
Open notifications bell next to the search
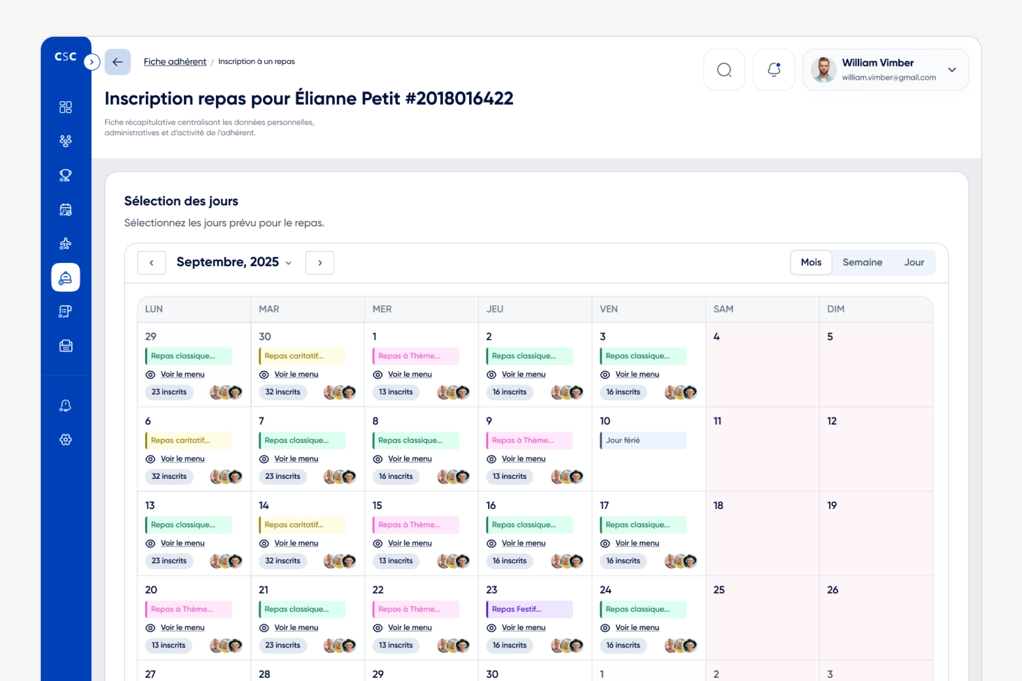point(774,70)
